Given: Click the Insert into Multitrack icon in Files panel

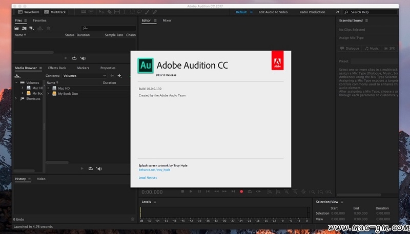Looking at the screenshot, I should (x=40, y=28).
